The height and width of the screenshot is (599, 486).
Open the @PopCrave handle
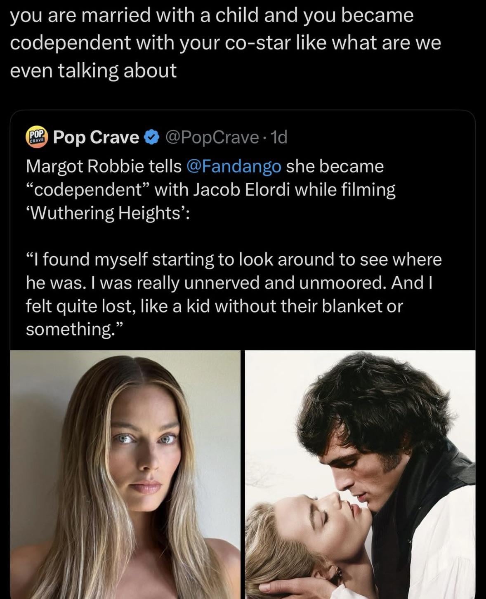point(212,137)
